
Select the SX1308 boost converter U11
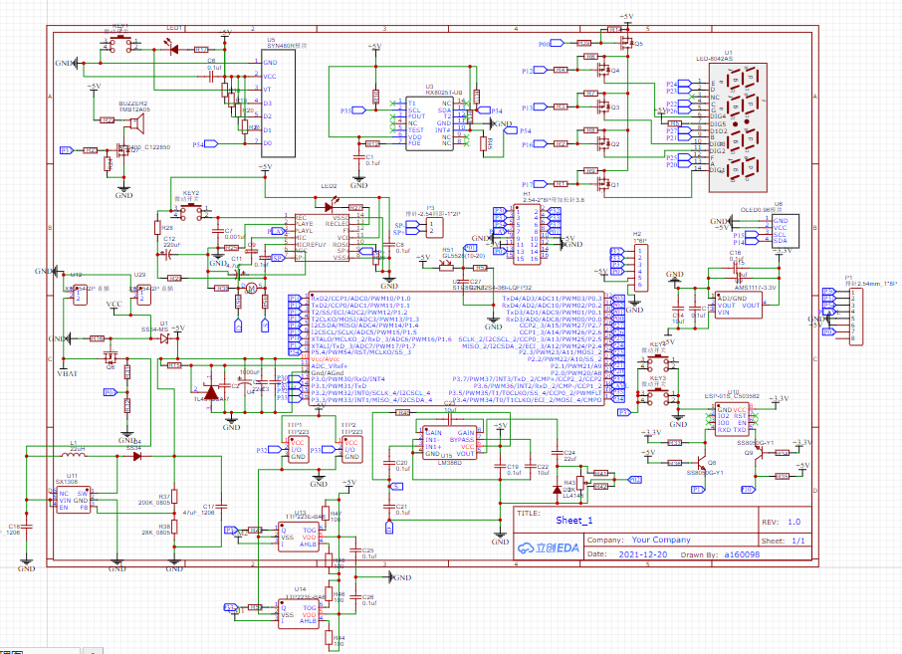[x=73, y=501]
